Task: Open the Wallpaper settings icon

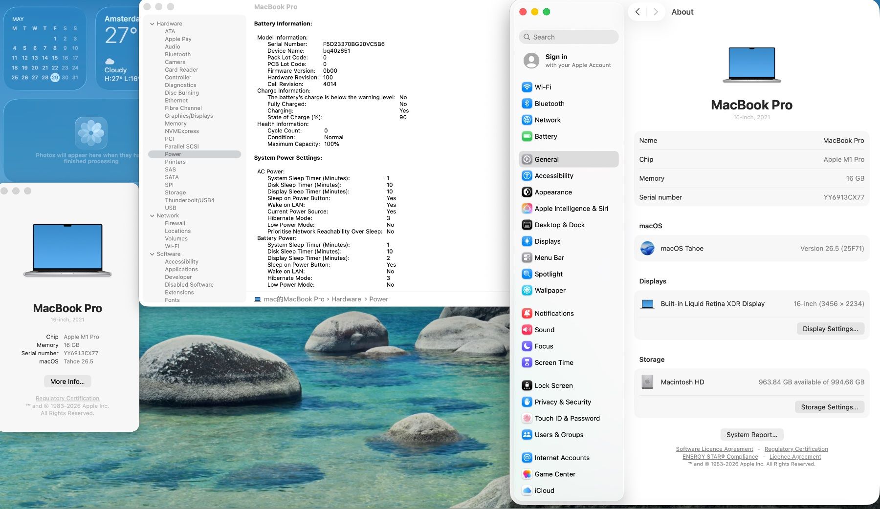Action: point(527,290)
